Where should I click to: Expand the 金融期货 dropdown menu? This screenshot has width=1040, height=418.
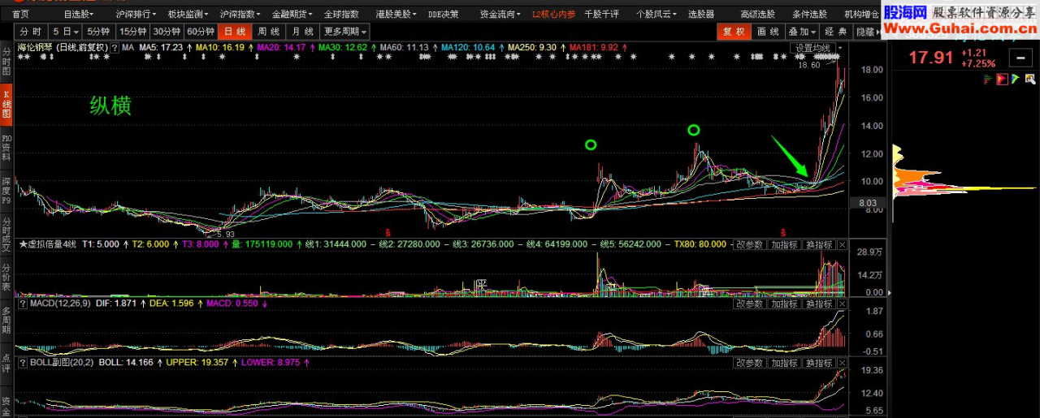tap(292, 14)
